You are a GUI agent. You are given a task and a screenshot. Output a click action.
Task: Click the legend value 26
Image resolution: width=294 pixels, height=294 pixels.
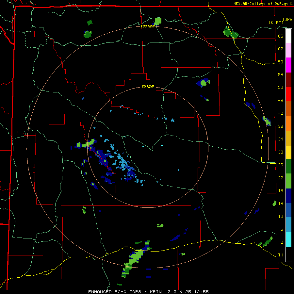[x=281, y=165]
